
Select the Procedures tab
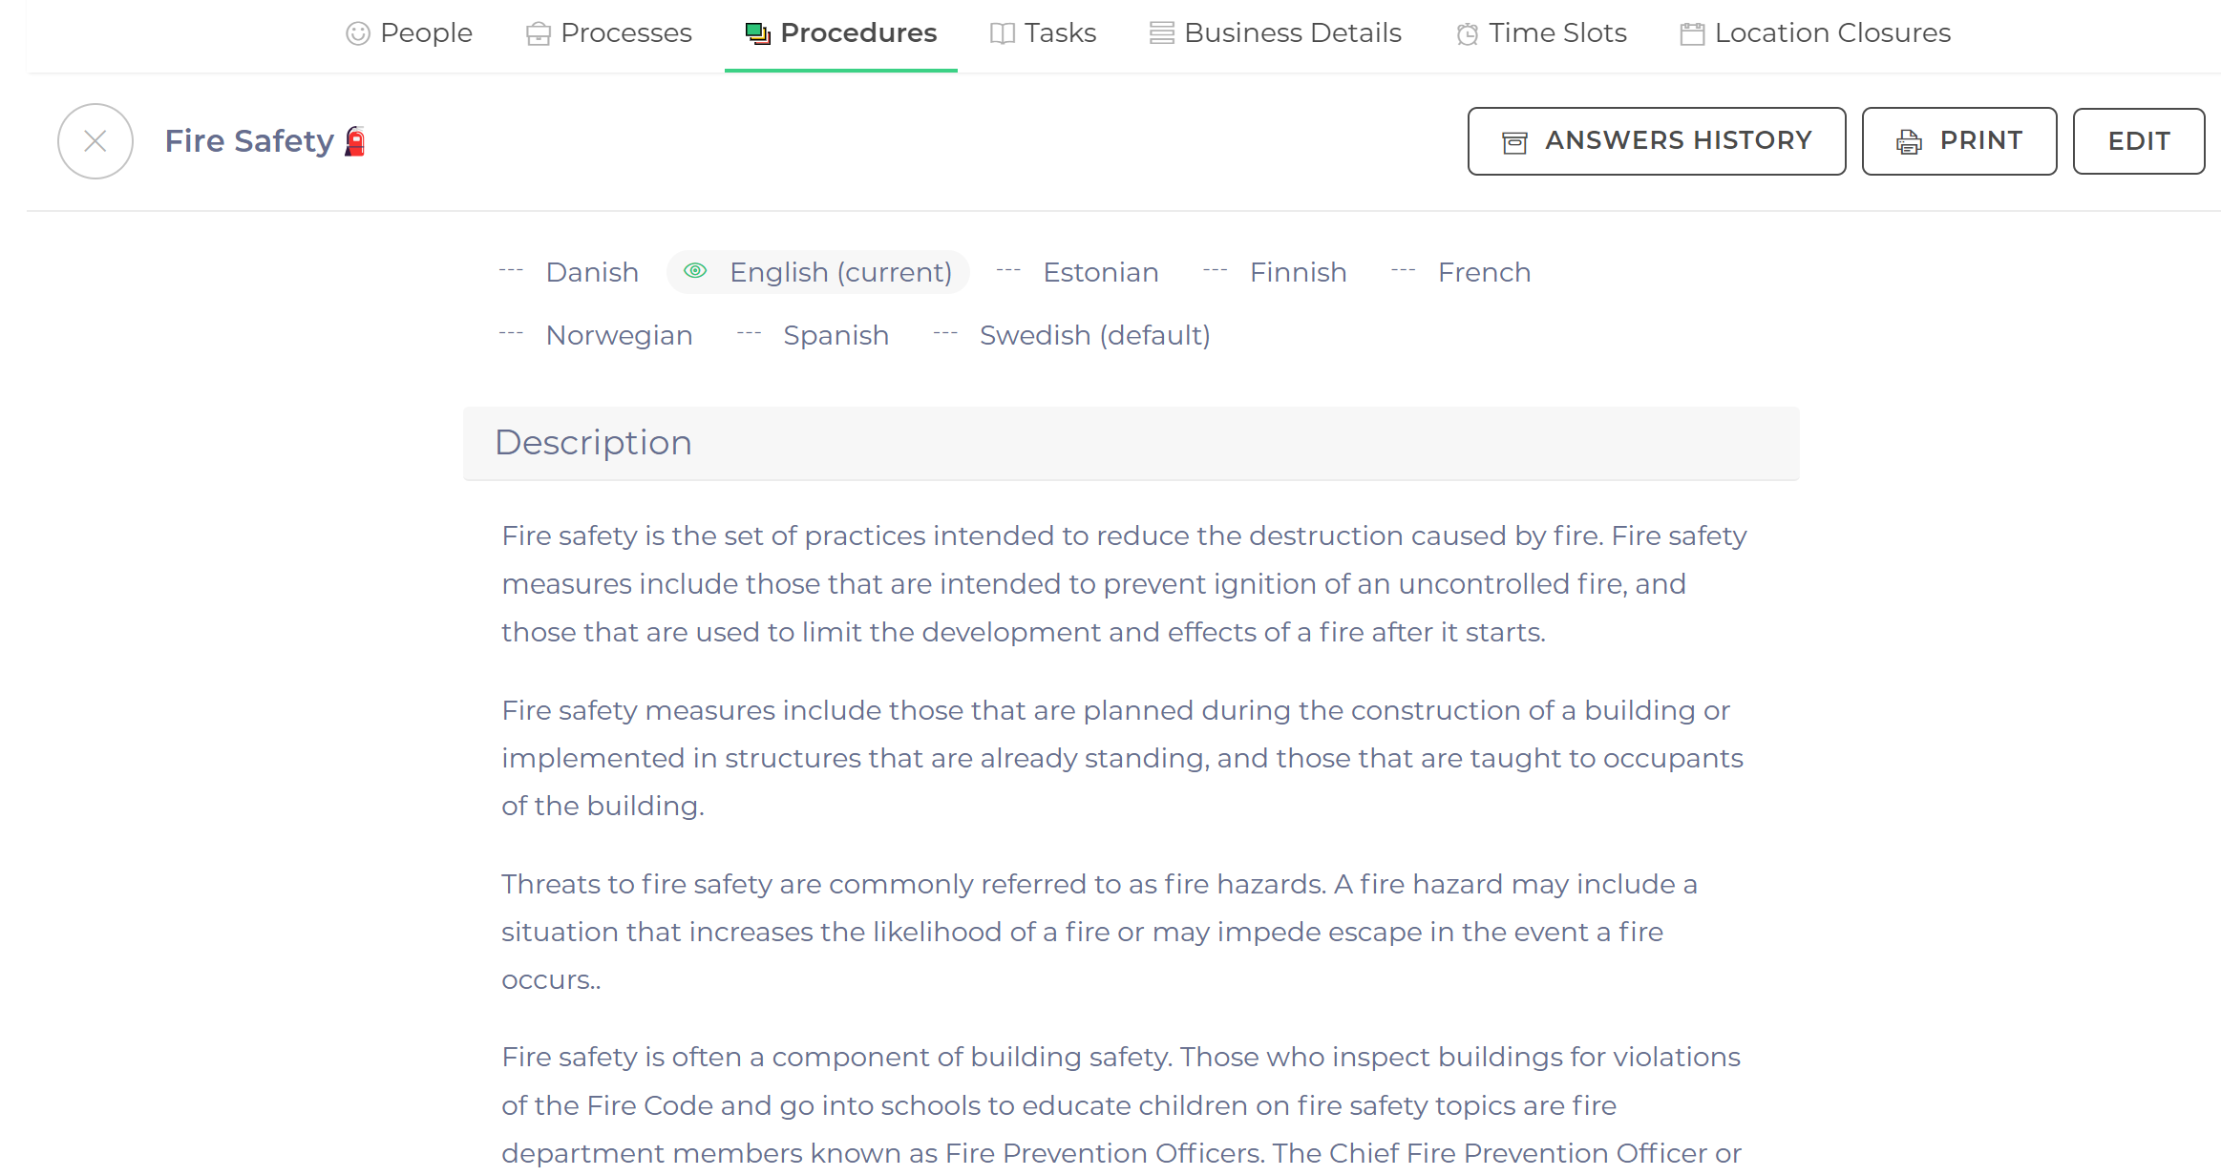pyautogui.click(x=841, y=34)
